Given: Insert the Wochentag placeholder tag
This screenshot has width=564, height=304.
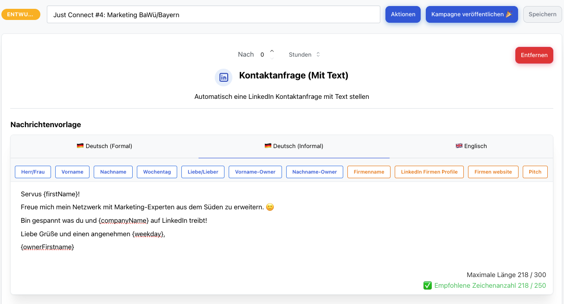Looking at the screenshot, I should point(157,172).
